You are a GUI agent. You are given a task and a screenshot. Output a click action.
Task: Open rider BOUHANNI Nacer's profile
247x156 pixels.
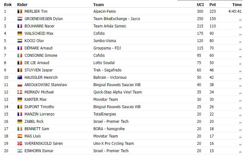(39, 26)
